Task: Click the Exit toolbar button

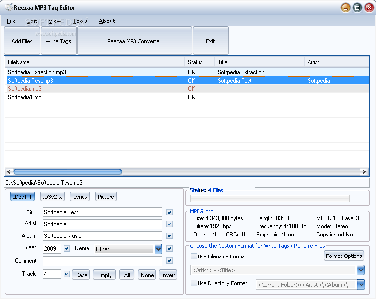Action: 211,41
